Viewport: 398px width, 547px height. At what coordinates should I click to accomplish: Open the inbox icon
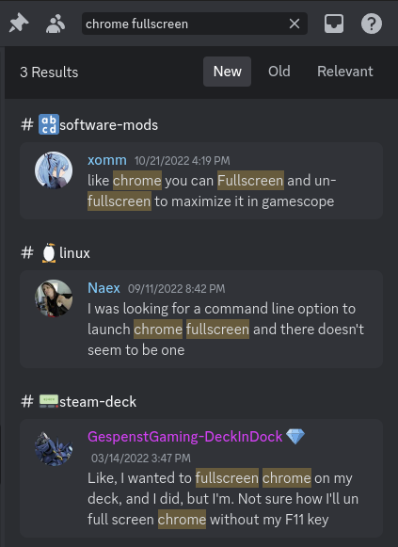coord(334,24)
